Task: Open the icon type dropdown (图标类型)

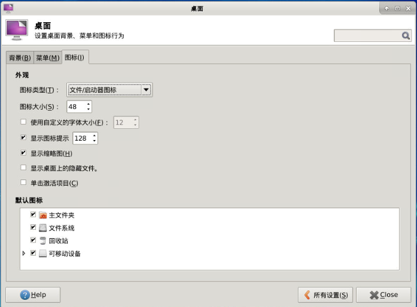Action: coord(110,90)
